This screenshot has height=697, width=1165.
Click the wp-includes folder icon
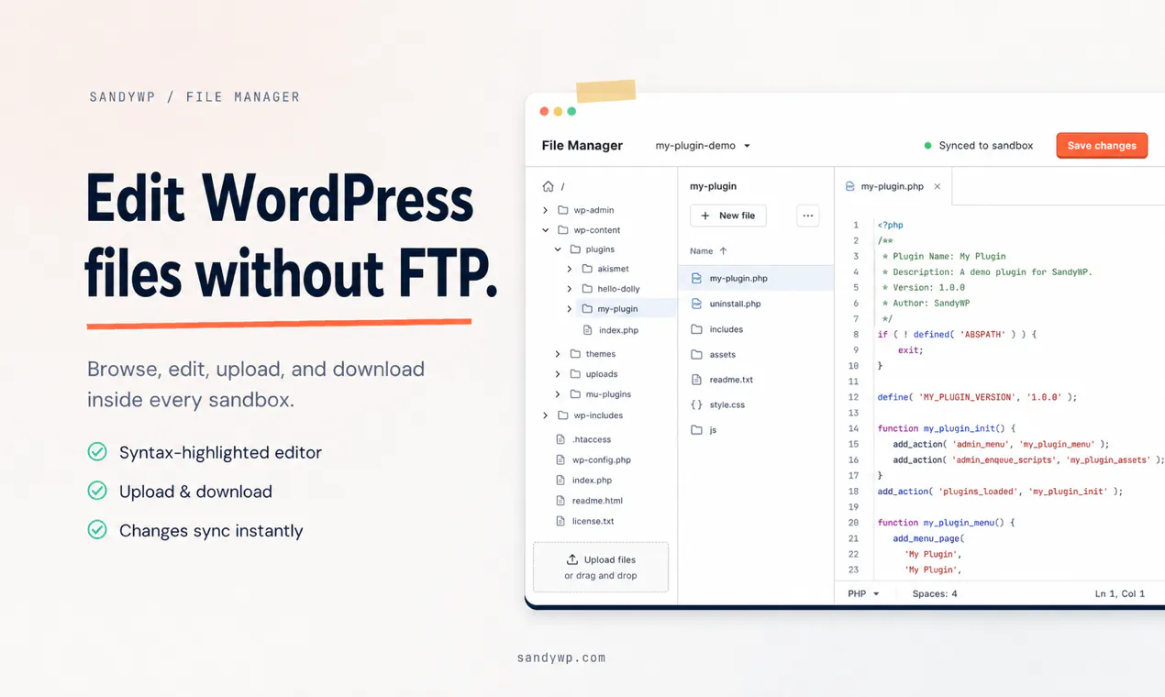click(x=563, y=415)
